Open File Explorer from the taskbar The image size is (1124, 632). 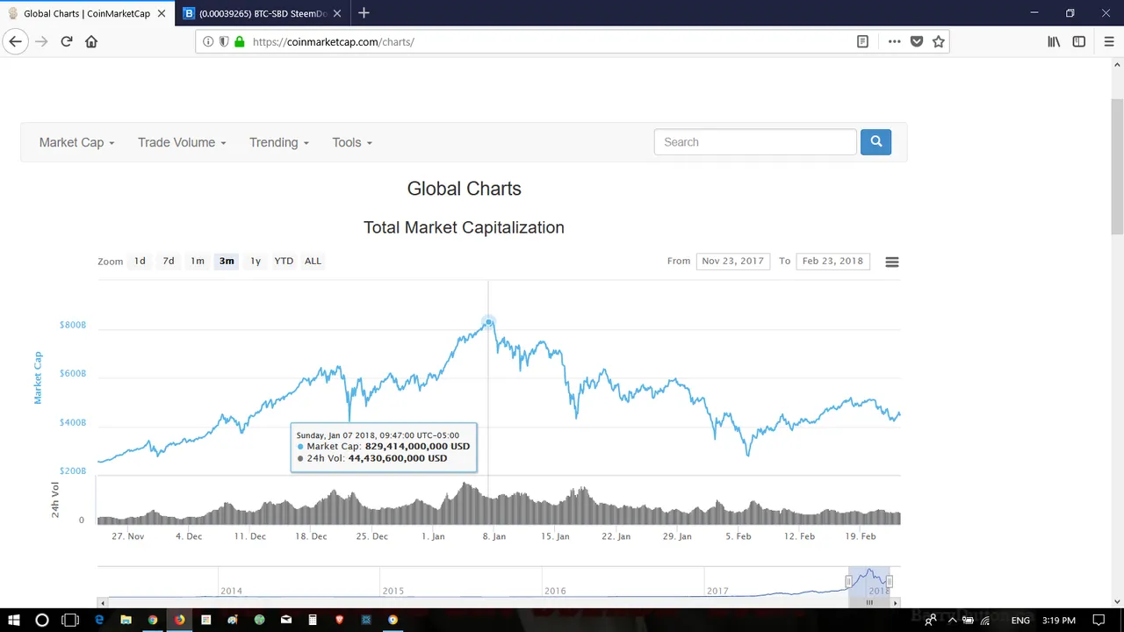coord(126,620)
